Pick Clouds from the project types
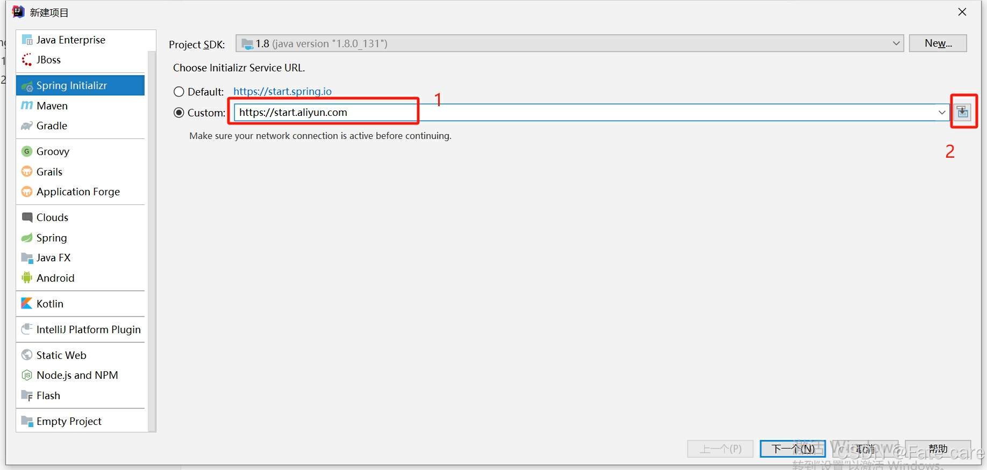 pyautogui.click(x=81, y=217)
